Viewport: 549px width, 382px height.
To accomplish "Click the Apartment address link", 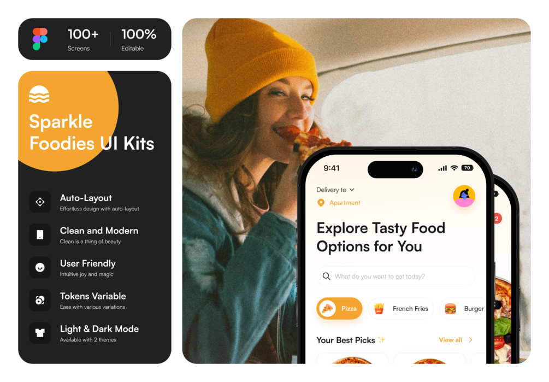I will (x=345, y=203).
